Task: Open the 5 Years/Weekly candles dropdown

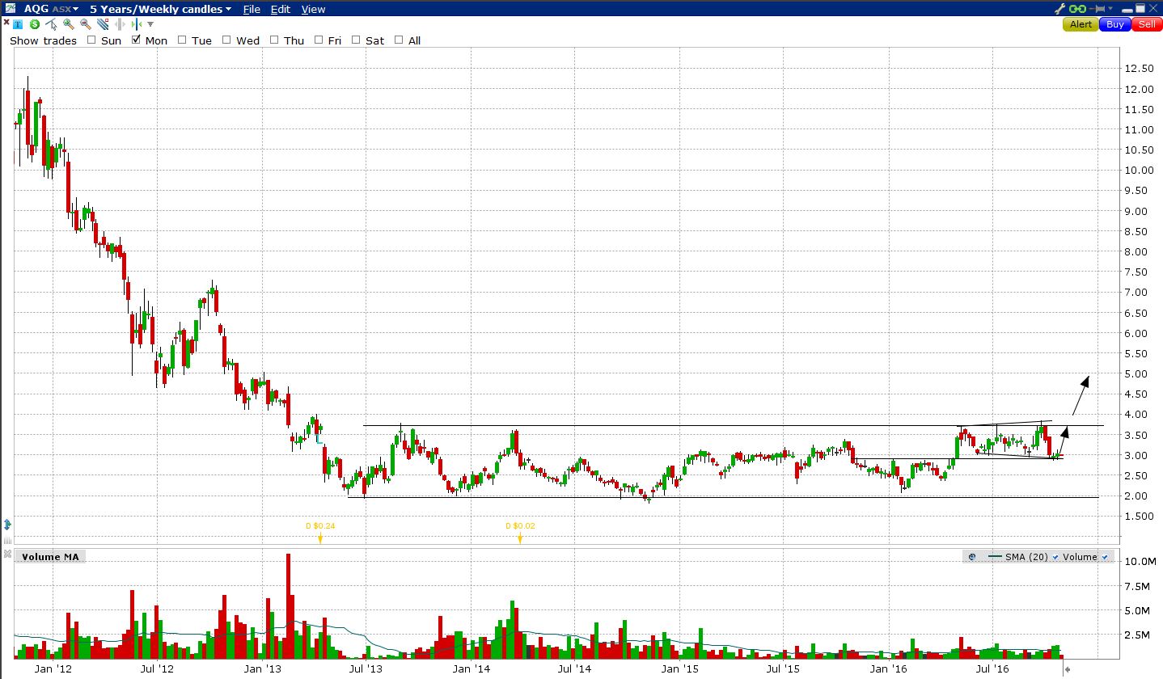Action: (x=160, y=9)
